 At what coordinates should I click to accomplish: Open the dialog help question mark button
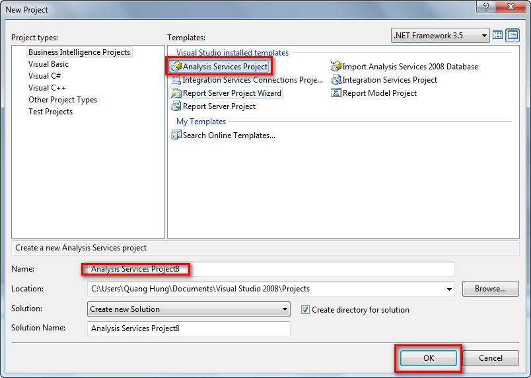(x=486, y=7)
